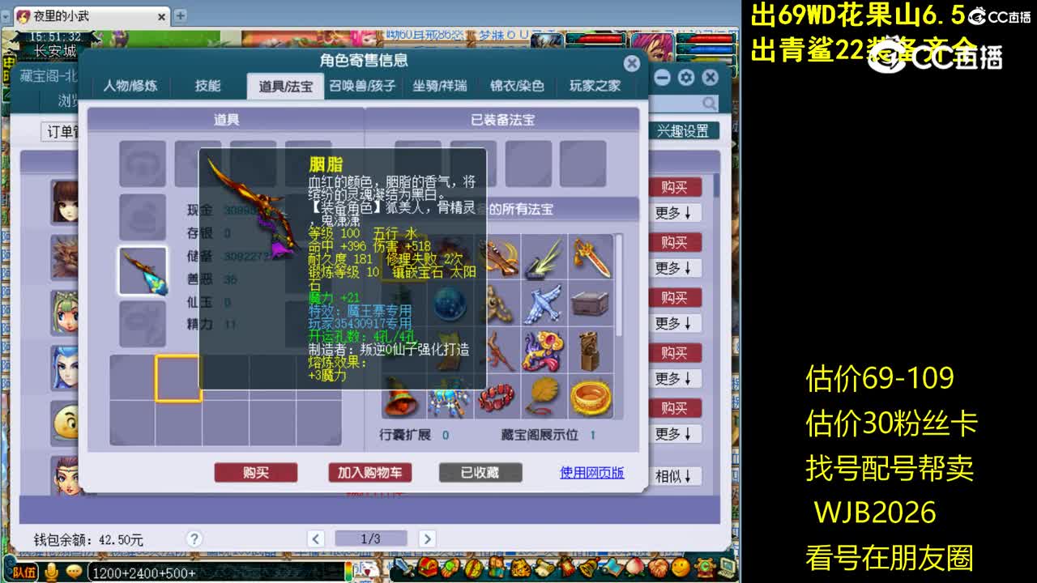Click the 已收藏 button

(480, 472)
